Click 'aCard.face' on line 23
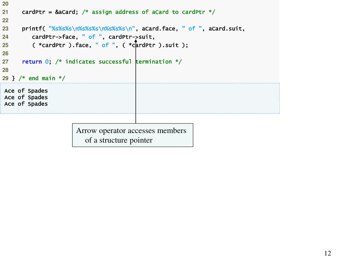The height and width of the screenshot is (271, 362). (158, 29)
